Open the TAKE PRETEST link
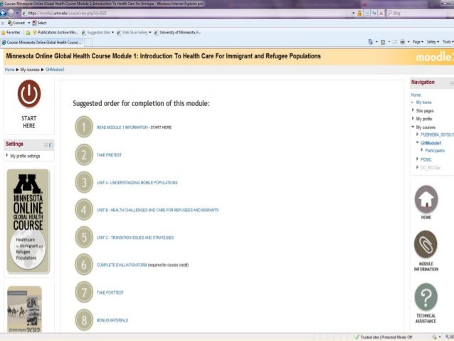This screenshot has width=454, height=341. pos(109,155)
